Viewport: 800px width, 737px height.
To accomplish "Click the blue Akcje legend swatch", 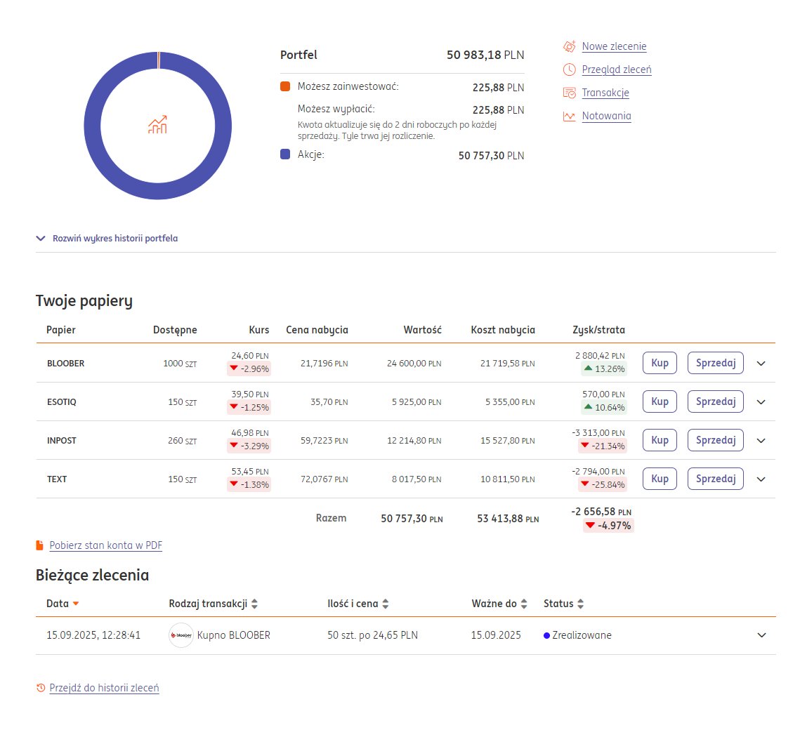I will [x=285, y=154].
